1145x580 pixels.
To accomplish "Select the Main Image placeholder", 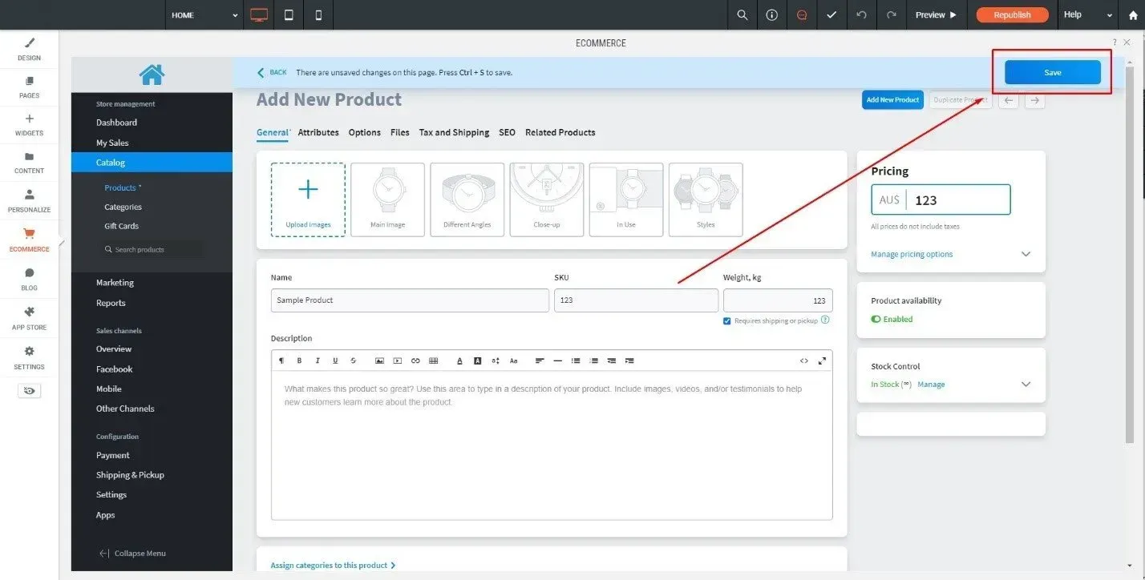I will [387, 199].
